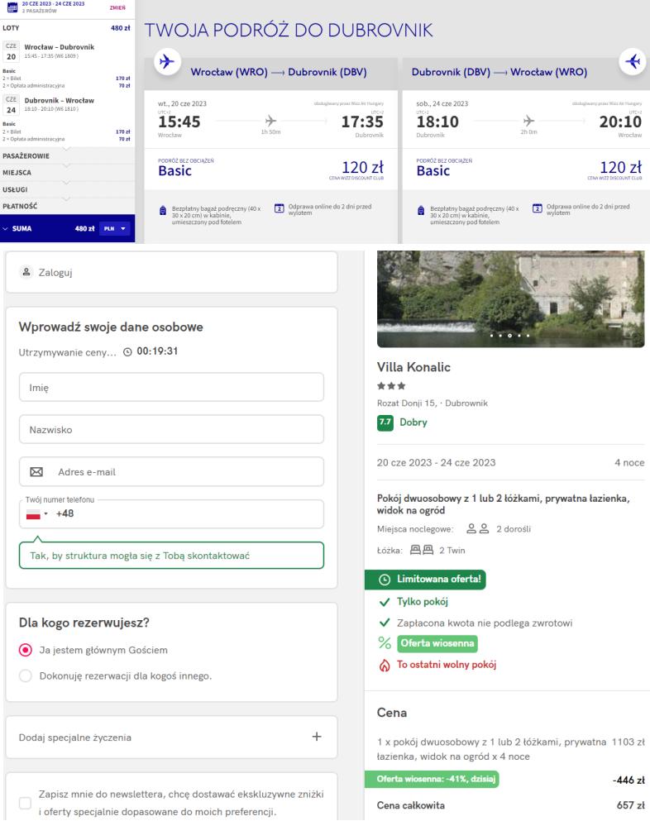The width and height of the screenshot is (650, 821).
Task: Select 'Ja jestem głównym Gościem' option
Action: tap(26, 651)
